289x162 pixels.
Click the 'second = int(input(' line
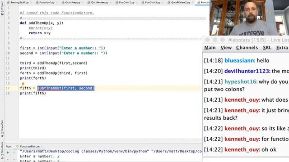coord(63,53)
